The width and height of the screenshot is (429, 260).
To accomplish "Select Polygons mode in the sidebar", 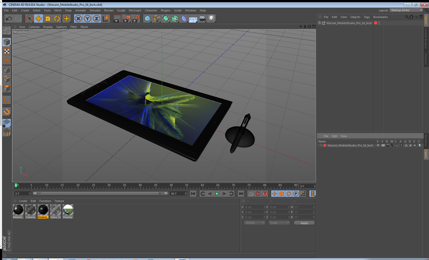I will click(7, 88).
